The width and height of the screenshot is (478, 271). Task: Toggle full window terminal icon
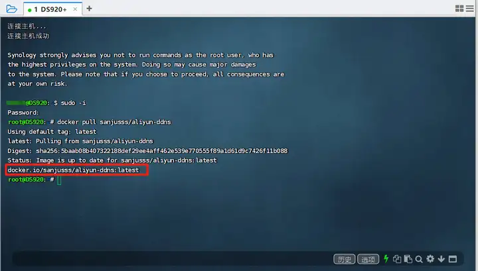(453, 259)
